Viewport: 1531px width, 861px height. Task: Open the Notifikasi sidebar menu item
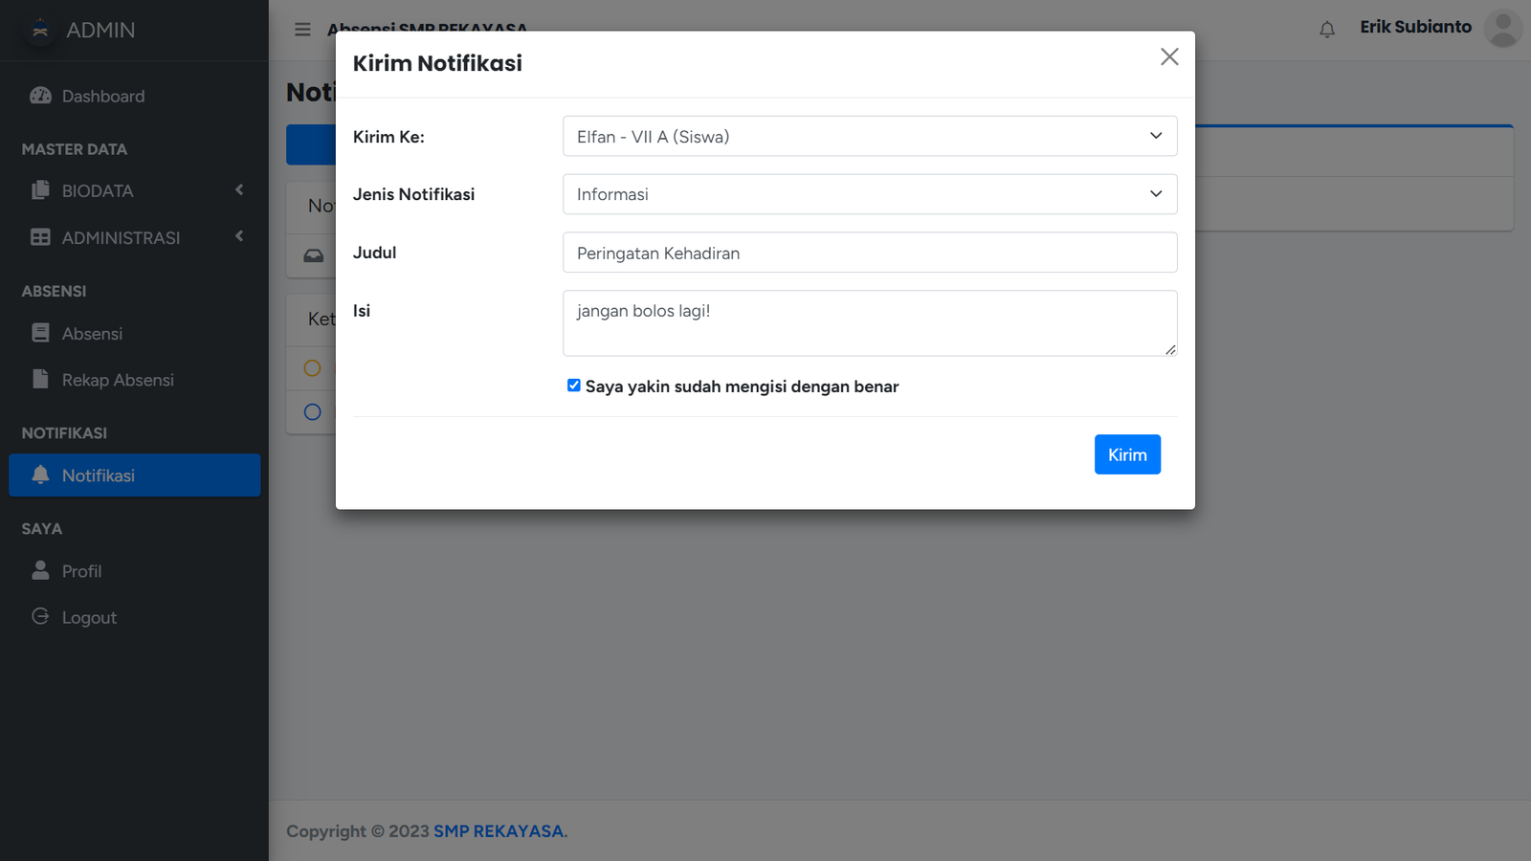(134, 475)
